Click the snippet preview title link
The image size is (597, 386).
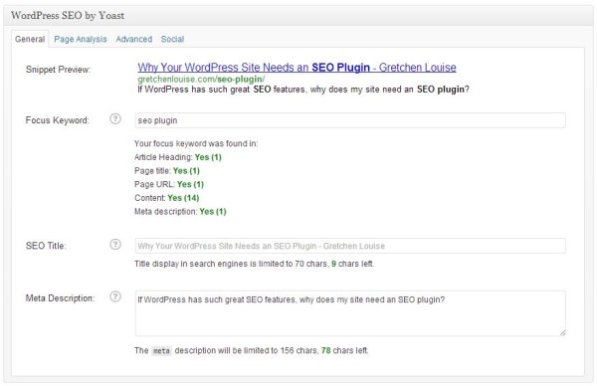[297, 68]
